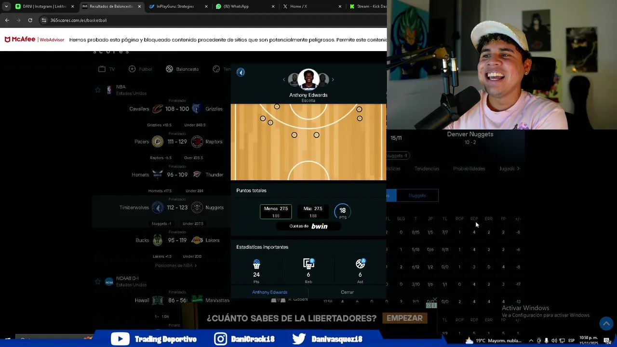Open the Cavaliers 108 - 100 Grizzlies match
Screen dimensions: 617x347
point(176,109)
